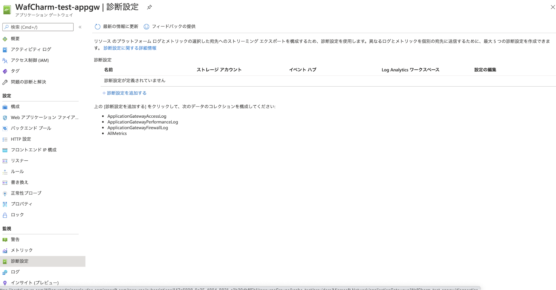Click Log Analytics ワークスペース column header
556x290 pixels.
point(411,70)
